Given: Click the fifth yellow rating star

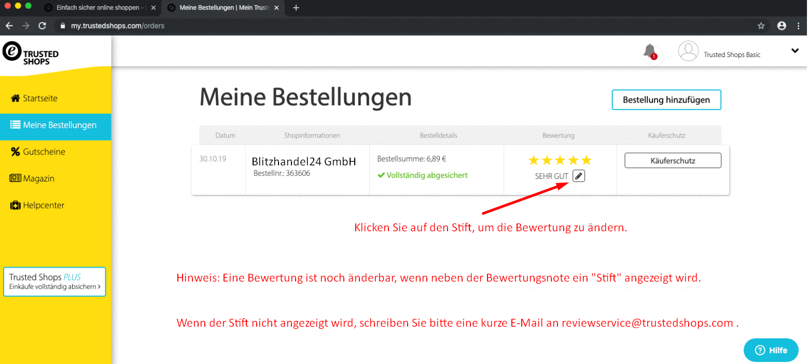Looking at the screenshot, I should pos(586,160).
